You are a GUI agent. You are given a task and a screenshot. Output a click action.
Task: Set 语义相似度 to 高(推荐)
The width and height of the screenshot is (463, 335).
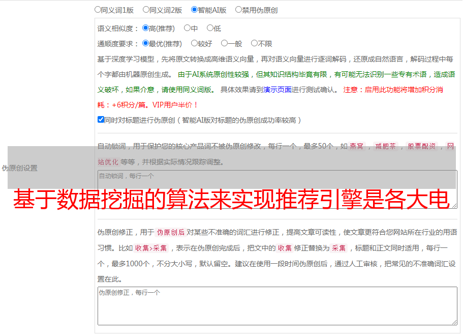pos(145,28)
